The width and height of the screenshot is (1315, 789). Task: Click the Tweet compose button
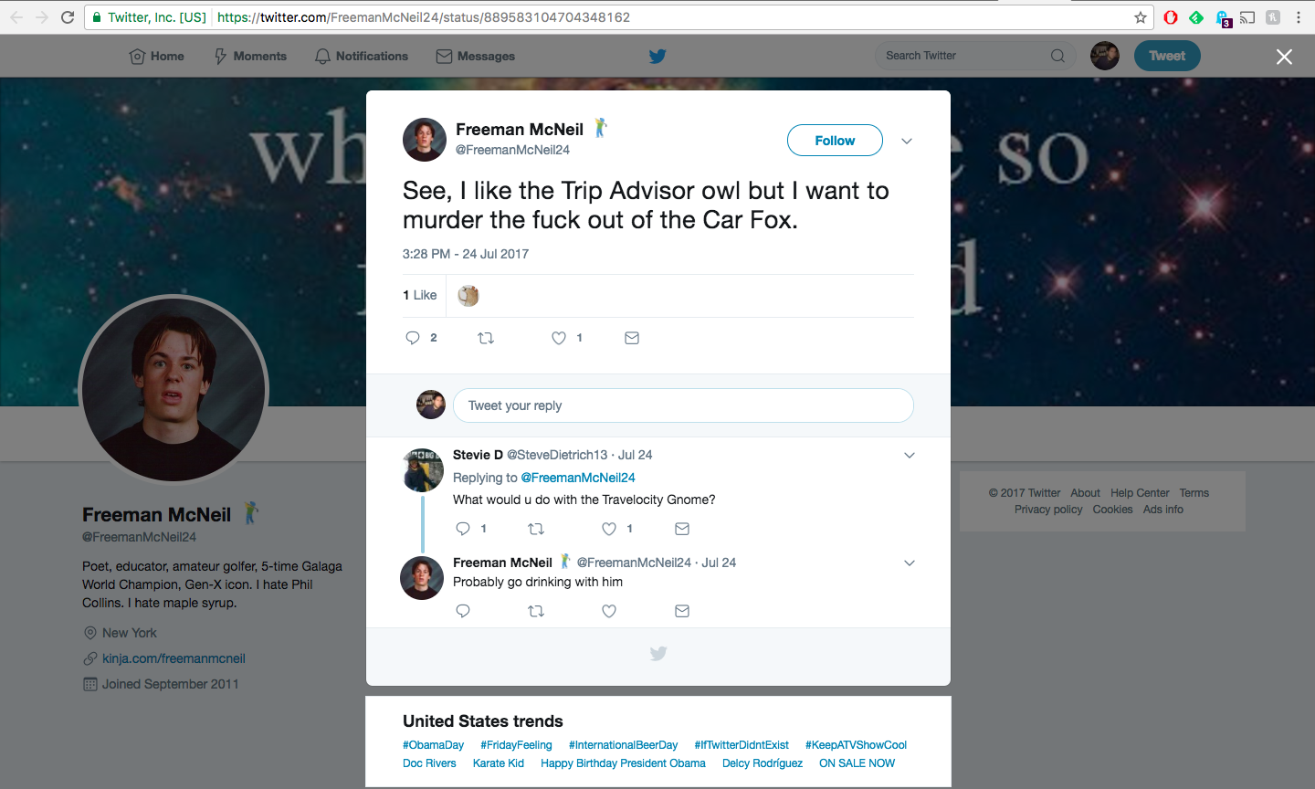[1167, 56]
